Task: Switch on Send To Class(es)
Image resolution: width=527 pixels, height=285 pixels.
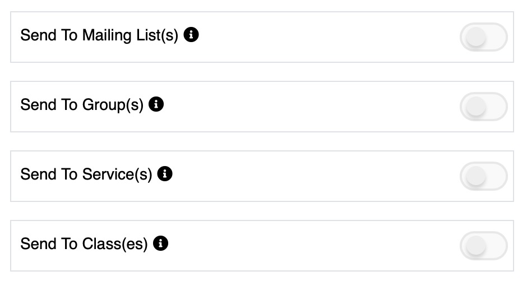Action: [483, 246]
